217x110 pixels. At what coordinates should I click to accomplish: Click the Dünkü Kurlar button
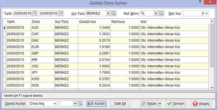tap(16, 104)
